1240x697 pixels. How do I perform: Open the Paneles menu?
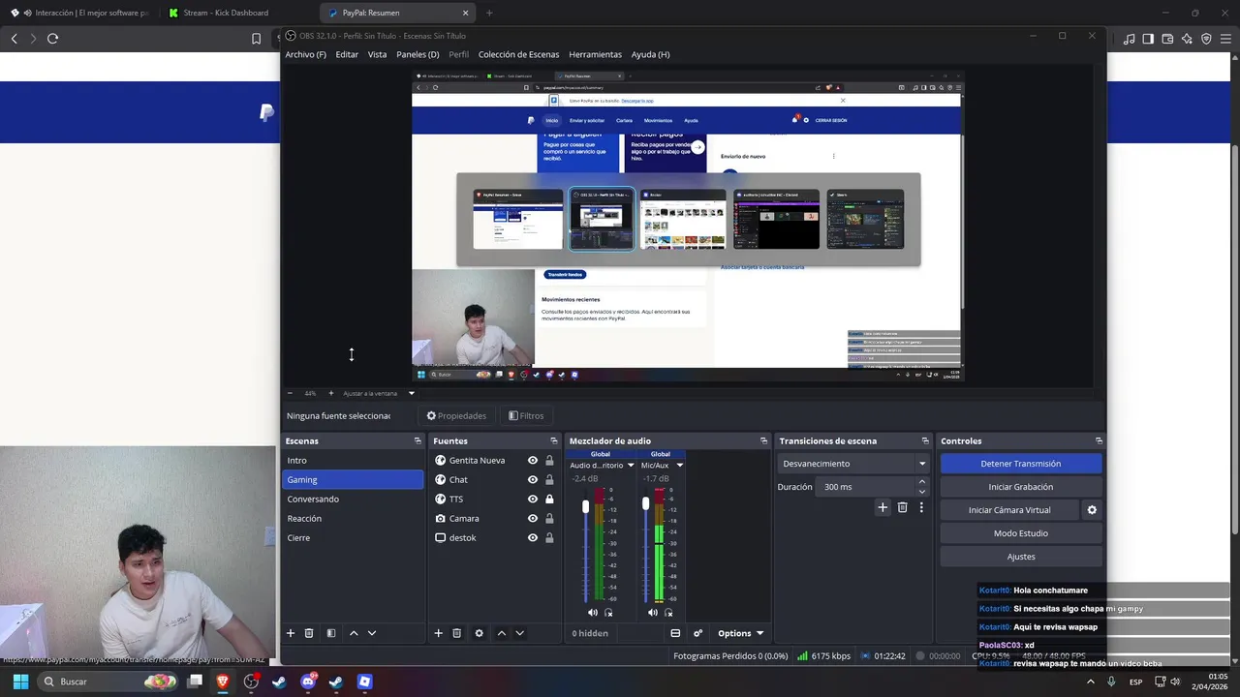418,54
